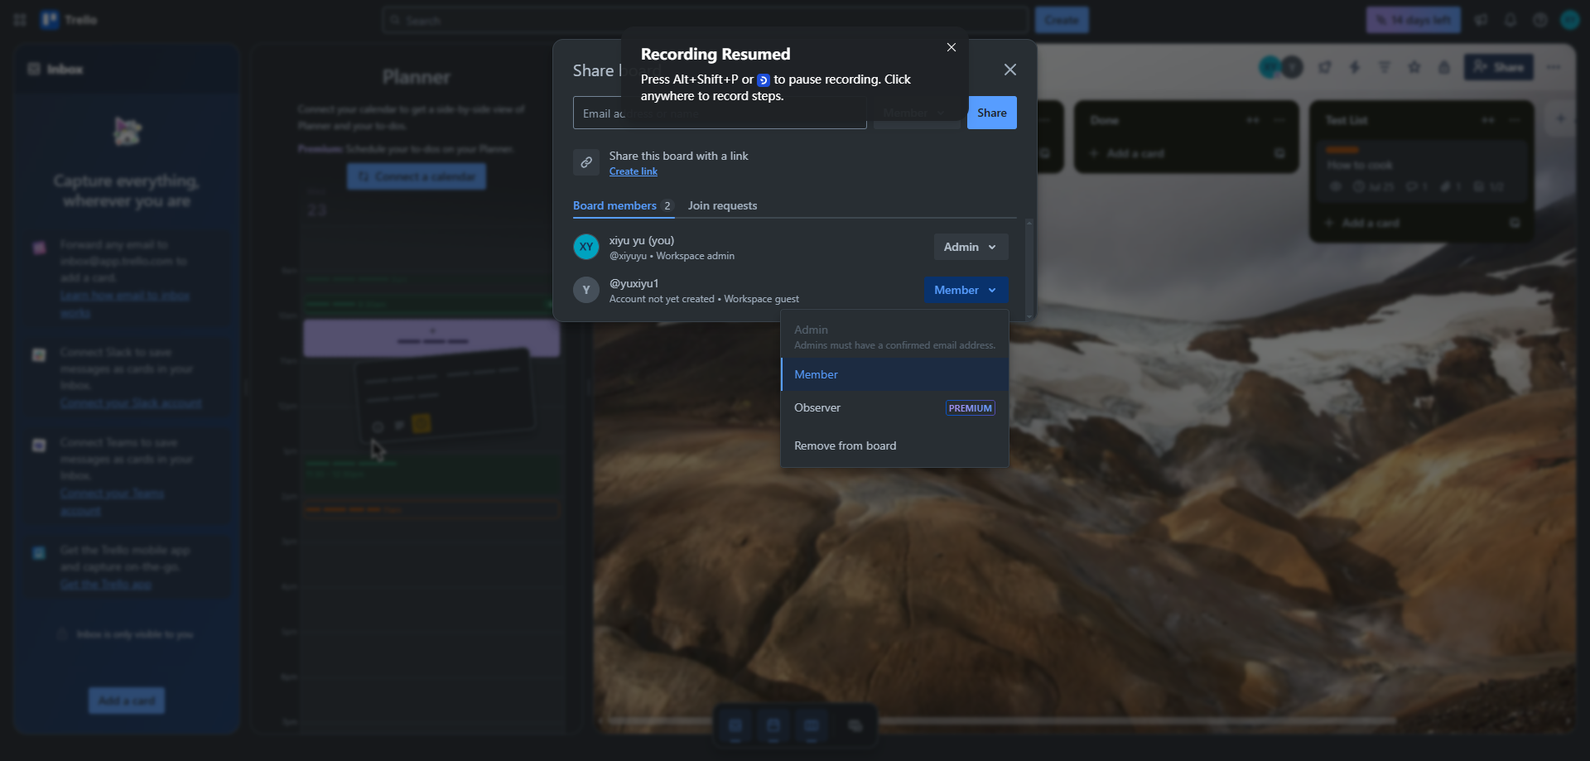Image resolution: width=1590 pixels, height=761 pixels.
Task: Close the Share board dialog
Action: [x=1009, y=70]
